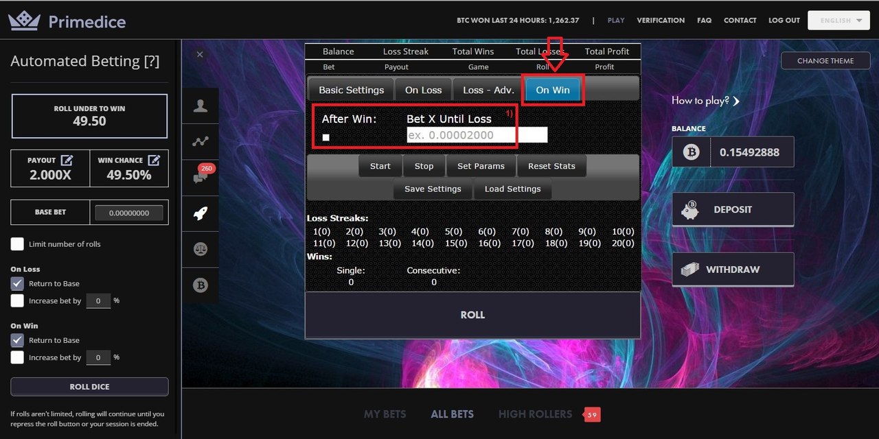Open the FAQ link

pos(704,21)
